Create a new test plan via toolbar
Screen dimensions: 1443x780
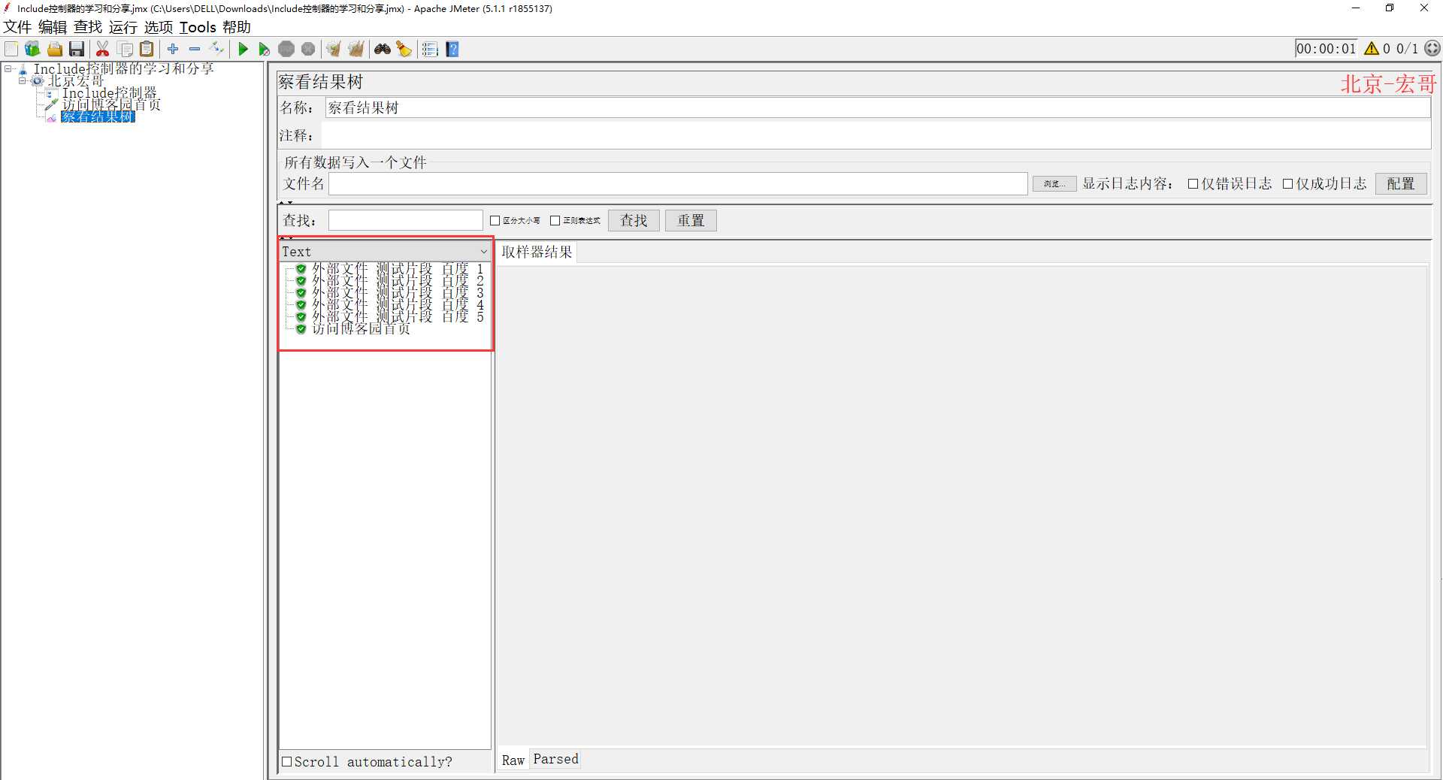click(x=11, y=50)
